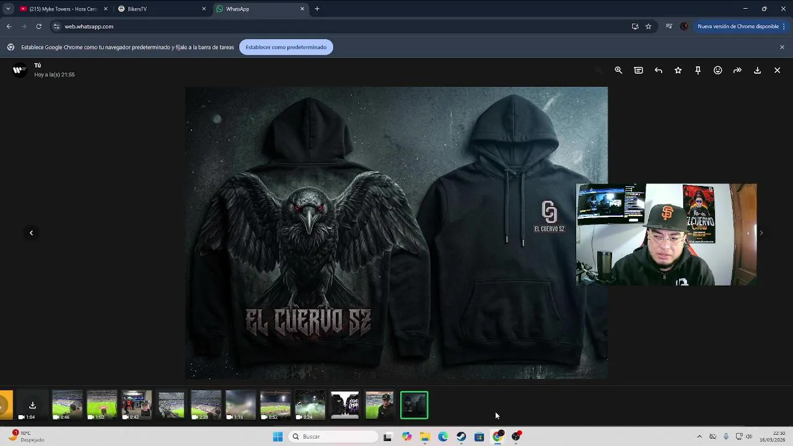Show the next media item
793x446 pixels.
click(761, 233)
